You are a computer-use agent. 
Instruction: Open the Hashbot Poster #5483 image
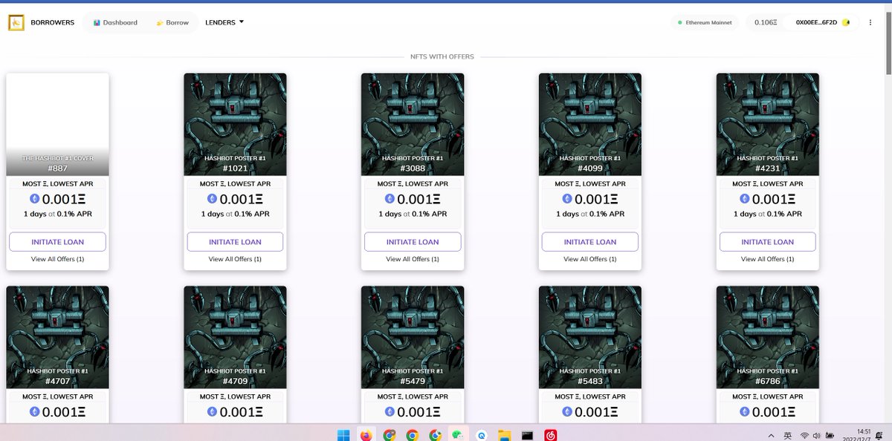pyautogui.click(x=590, y=337)
